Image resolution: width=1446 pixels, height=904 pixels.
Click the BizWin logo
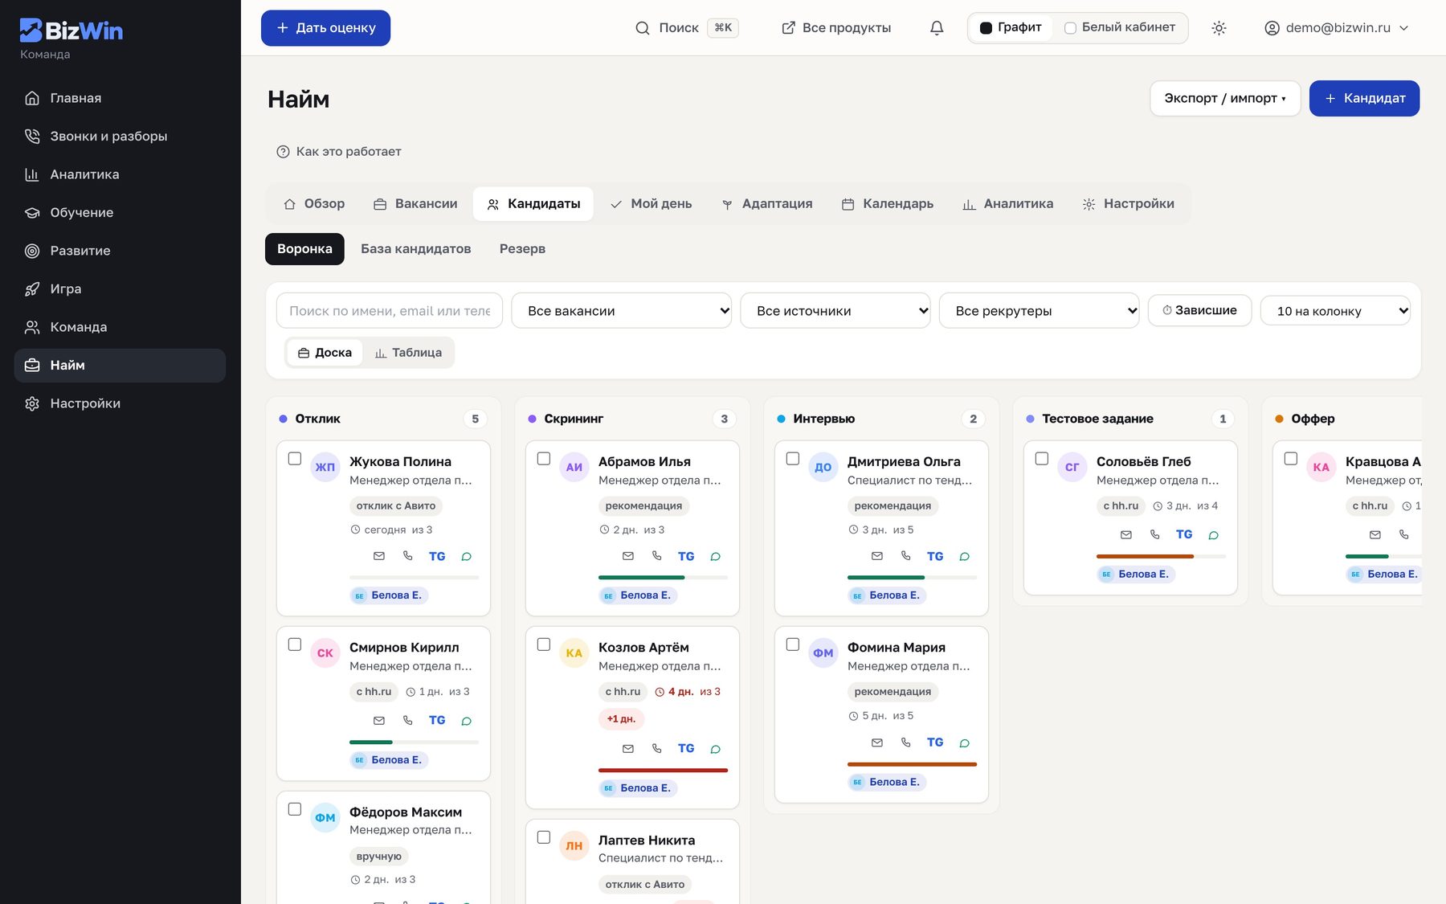click(x=71, y=31)
